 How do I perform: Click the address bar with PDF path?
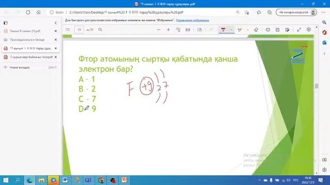126,12
